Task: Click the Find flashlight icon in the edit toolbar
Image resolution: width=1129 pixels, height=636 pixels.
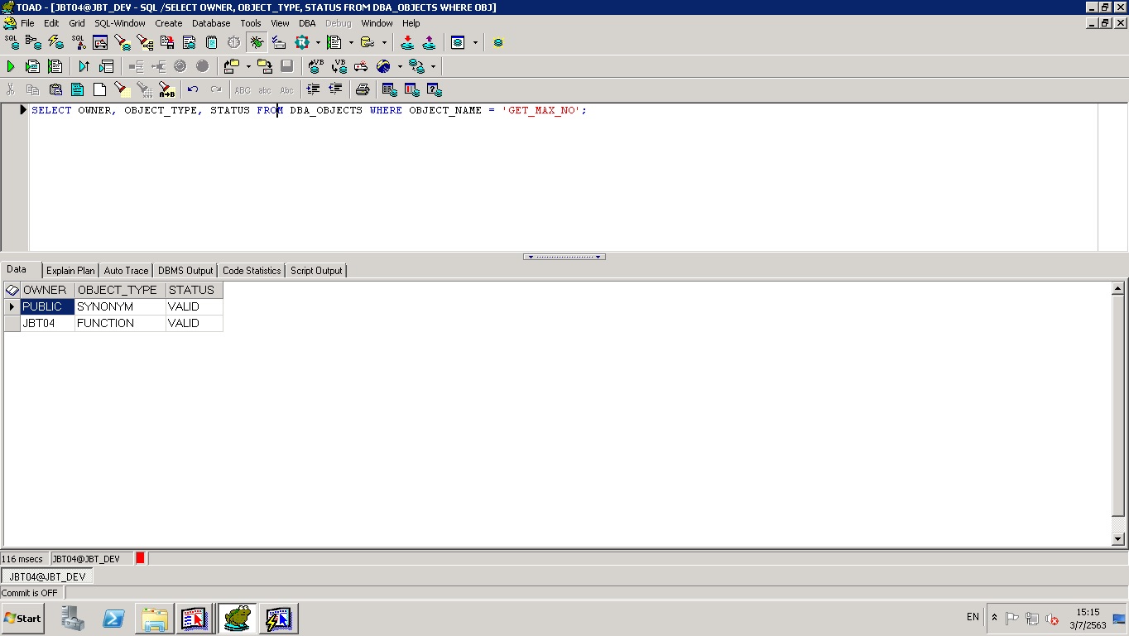Action: (122, 89)
